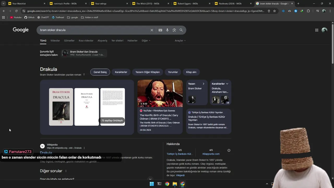Screen dimensions: 334x188
Task: Open the Vikipedi source link
Action: [180, 175]
